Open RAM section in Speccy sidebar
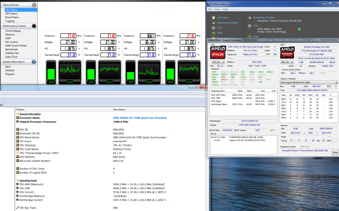The image size is (339, 211). [x=220, y=33]
